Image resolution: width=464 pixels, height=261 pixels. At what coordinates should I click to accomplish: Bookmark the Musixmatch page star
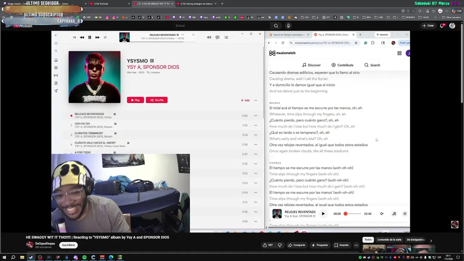tap(356, 43)
